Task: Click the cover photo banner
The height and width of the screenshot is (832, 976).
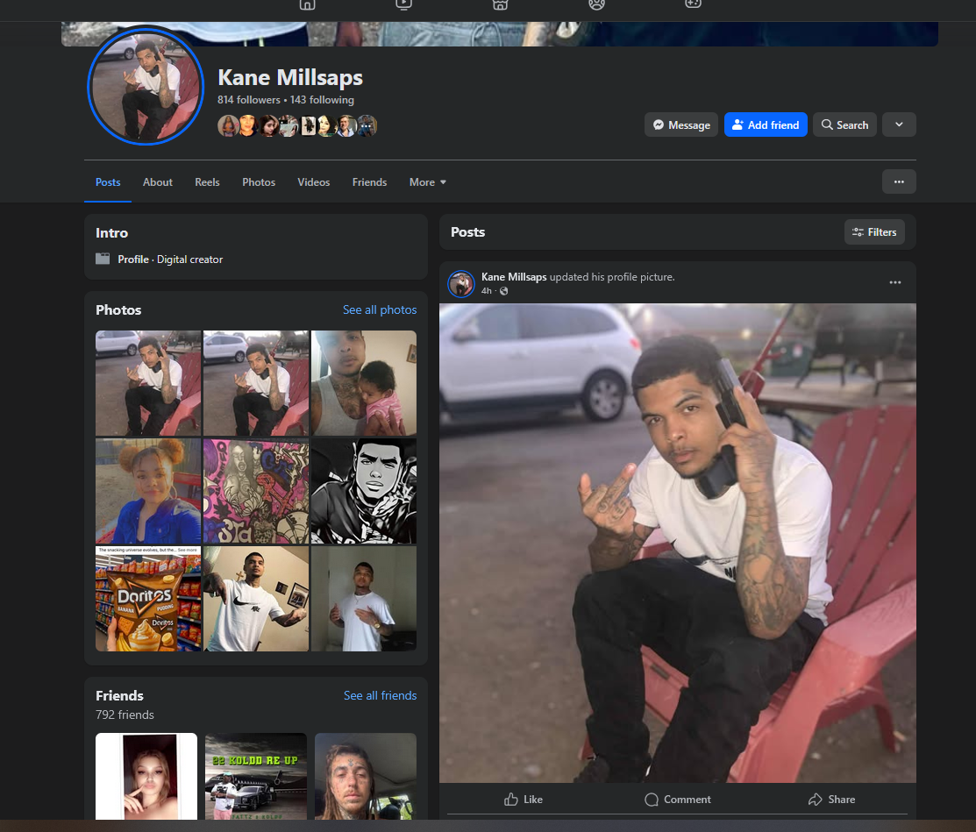Action: pos(499,33)
